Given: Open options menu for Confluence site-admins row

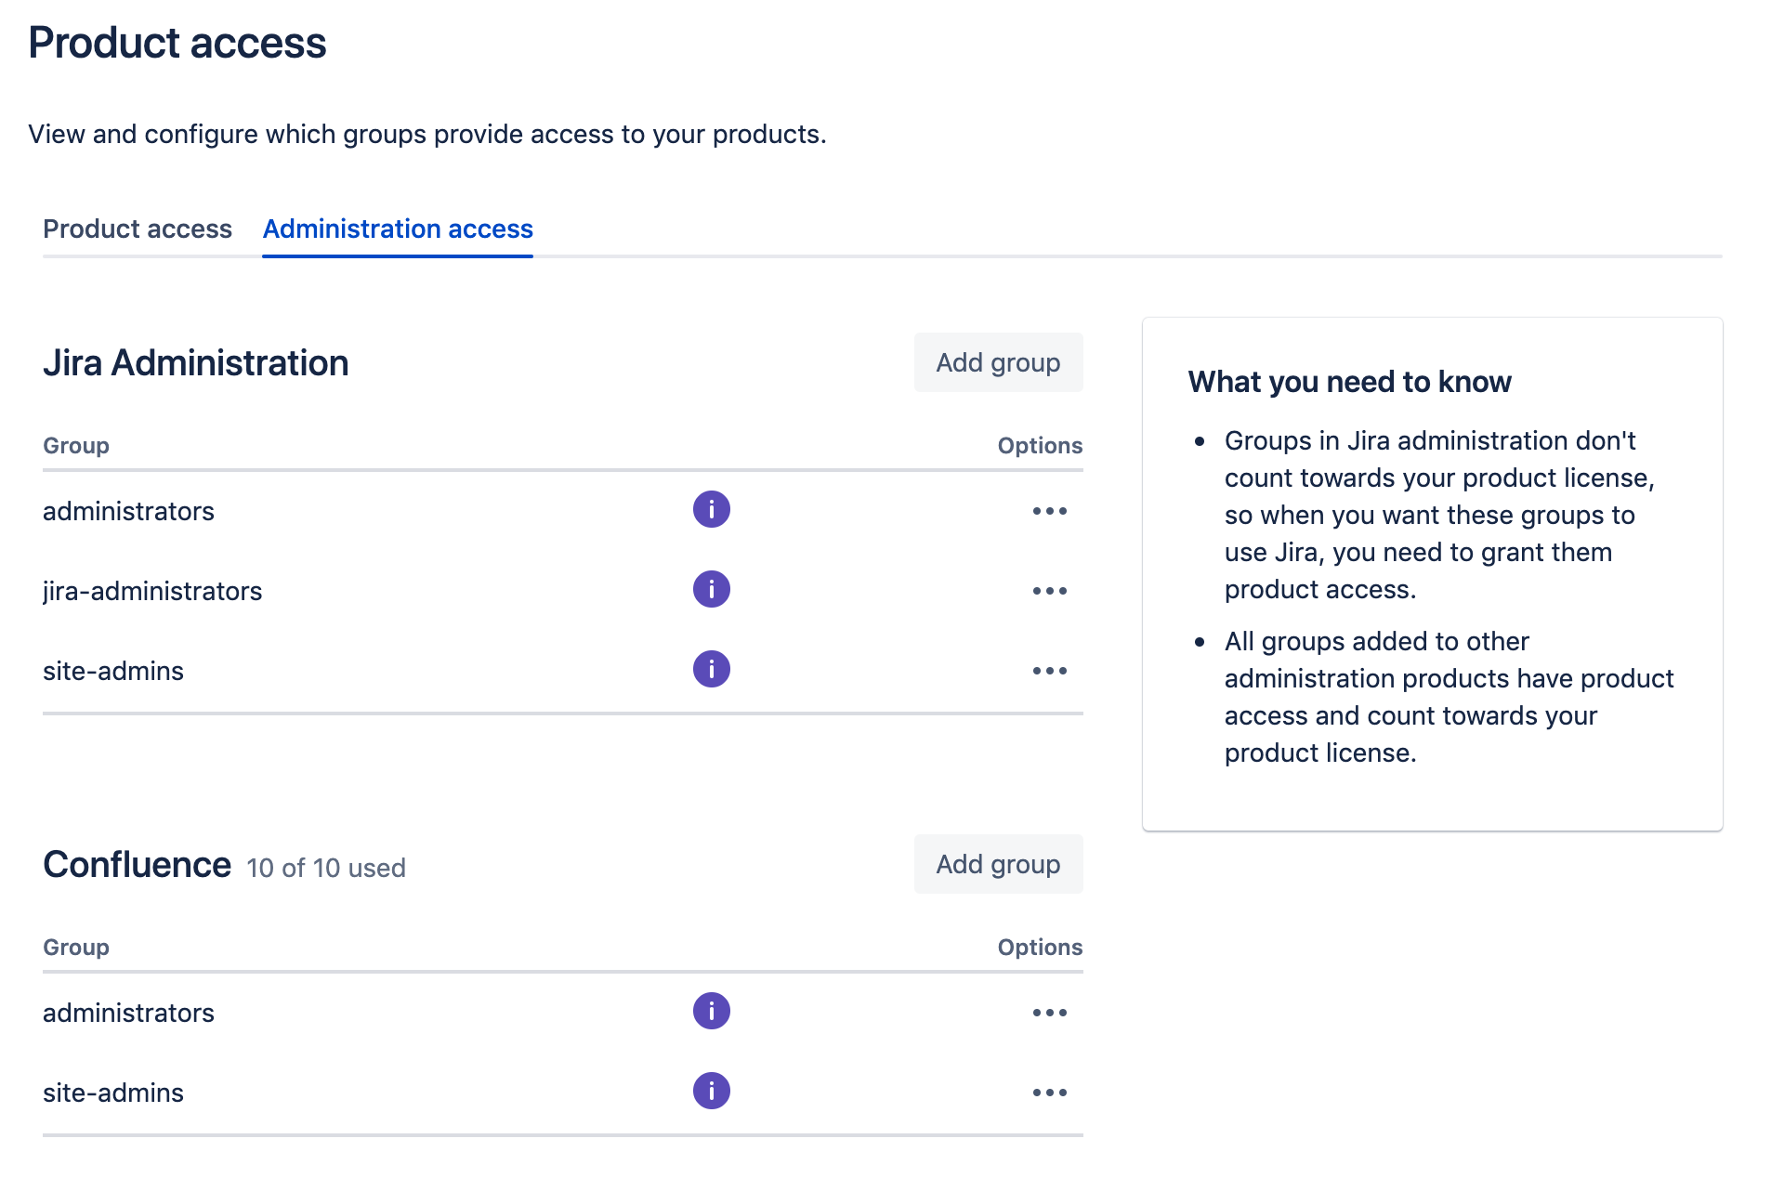Looking at the screenshot, I should pyautogui.click(x=1049, y=1093).
